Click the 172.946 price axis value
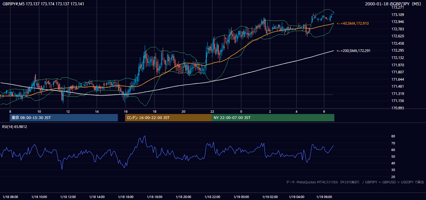 pos(398,22)
